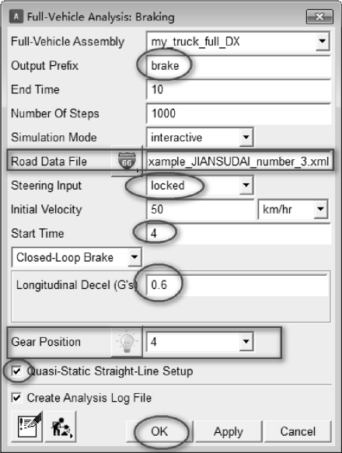Click the Cancel button
The width and height of the screenshot is (342, 453).
298,431
